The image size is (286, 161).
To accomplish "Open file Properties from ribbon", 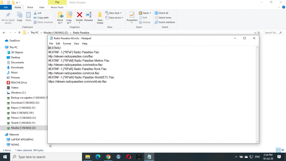I will click(132, 18).
